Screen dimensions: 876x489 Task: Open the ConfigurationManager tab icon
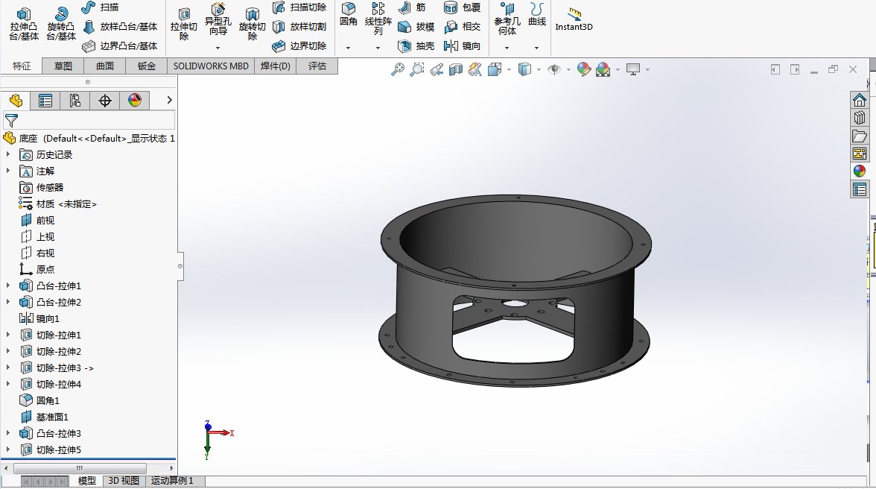coord(74,101)
